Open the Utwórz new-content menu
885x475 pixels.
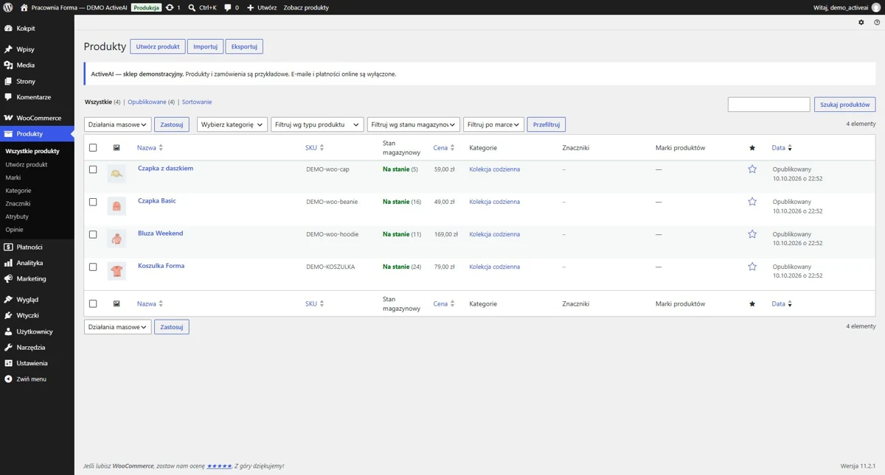pos(262,7)
